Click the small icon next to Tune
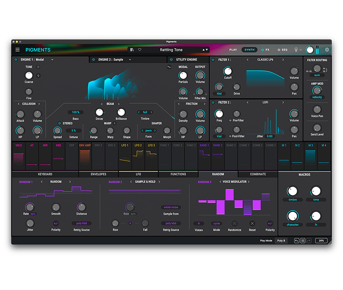 38,67
